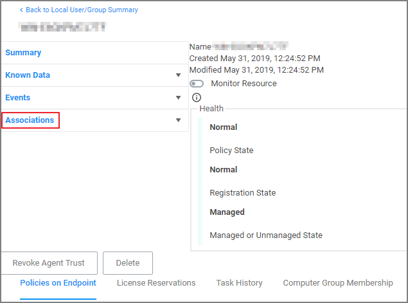
Task: Click the Policy State health label
Action: pyautogui.click(x=231, y=151)
